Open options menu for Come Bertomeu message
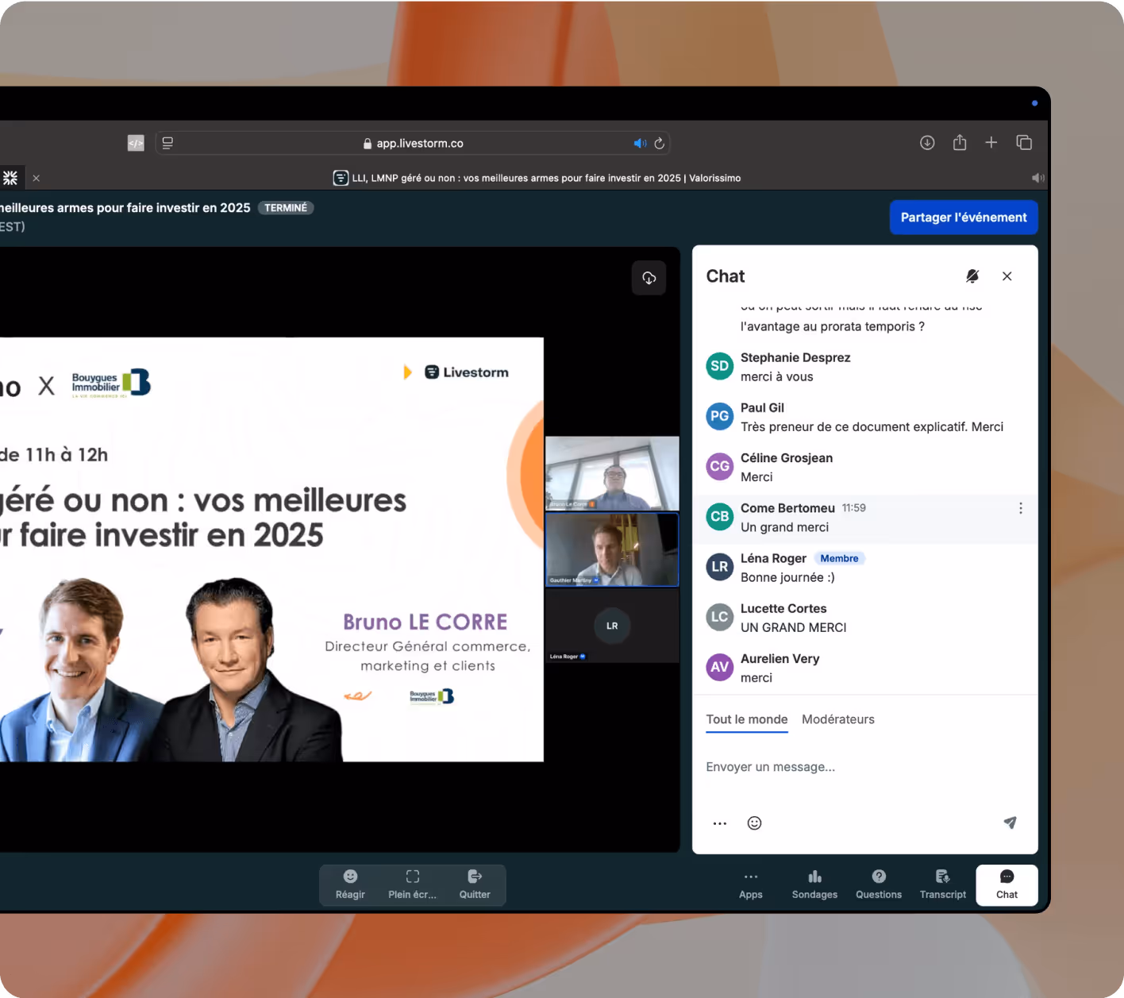This screenshot has width=1124, height=998. pyautogui.click(x=1021, y=508)
